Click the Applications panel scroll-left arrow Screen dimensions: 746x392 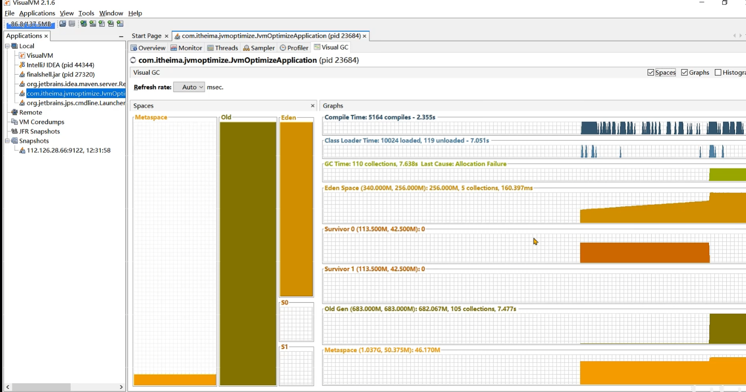pos(8,387)
